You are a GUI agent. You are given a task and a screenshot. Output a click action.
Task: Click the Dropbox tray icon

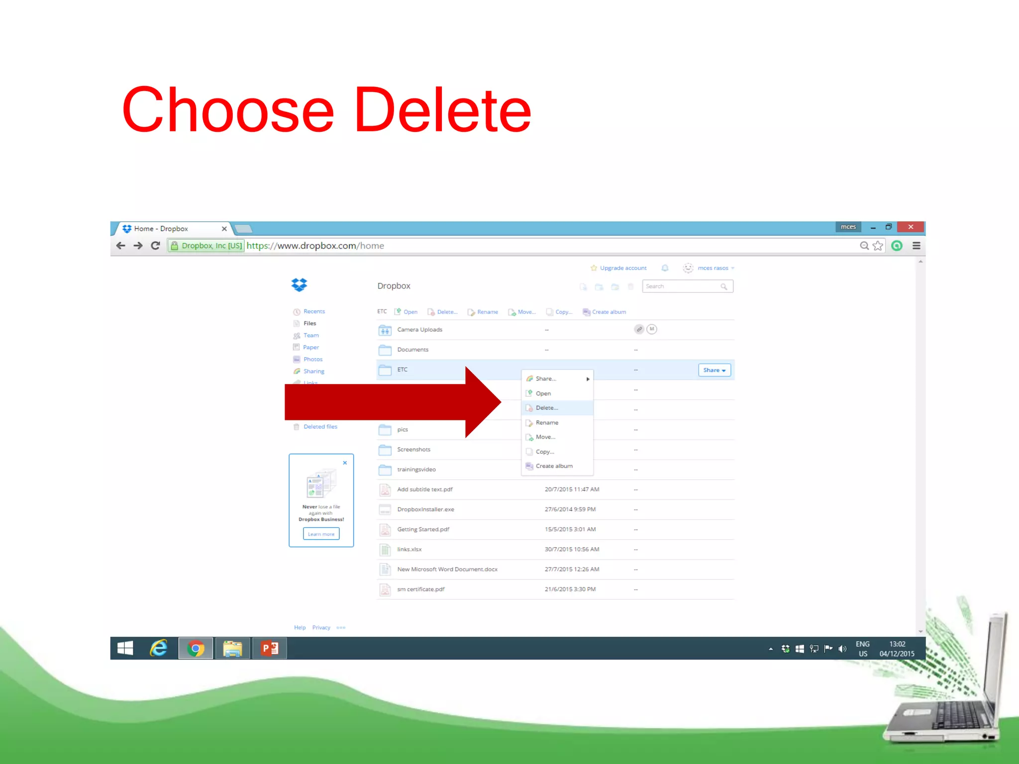pos(785,649)
